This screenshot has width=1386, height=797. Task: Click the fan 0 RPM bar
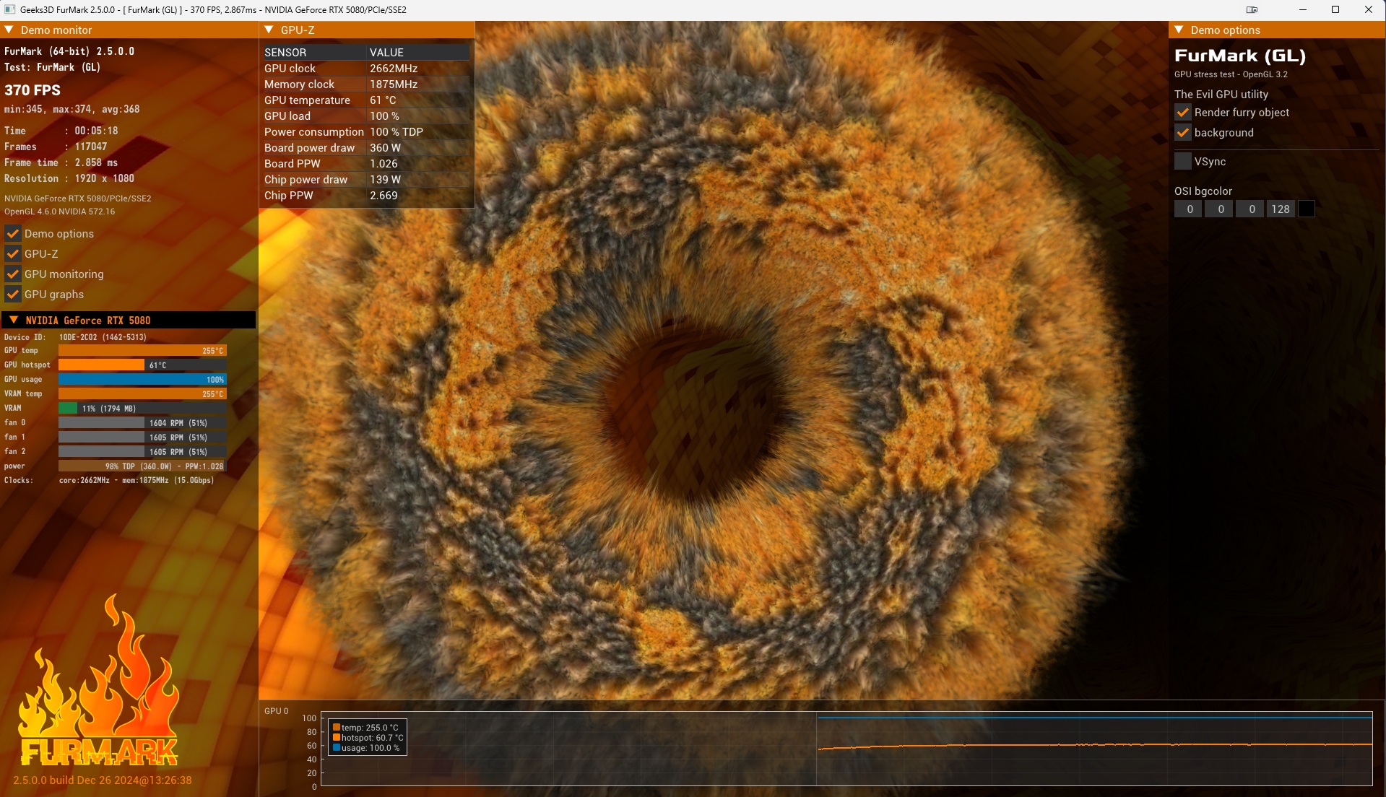[x=142, y=422]
